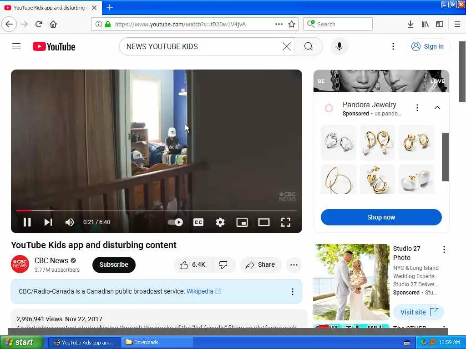Click the page vertical scrollbar thumb
Screen dimensions: 466x349
462,72
